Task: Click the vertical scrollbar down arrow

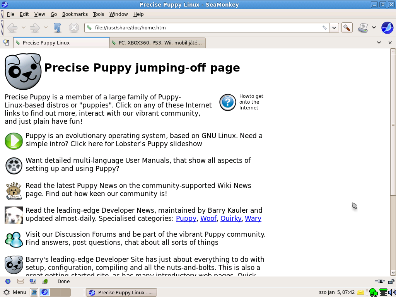Action: (393, 273)
